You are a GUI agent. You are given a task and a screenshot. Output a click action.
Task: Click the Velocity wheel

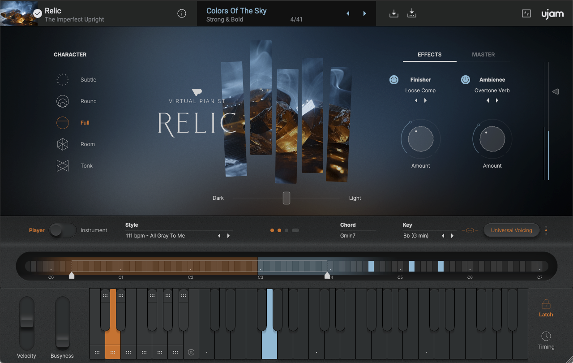tap(27, 324)
